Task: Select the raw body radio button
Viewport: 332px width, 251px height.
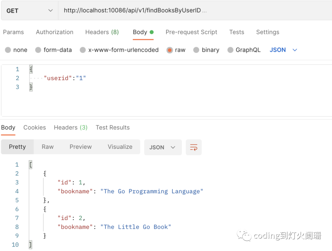Action: [x=170, y=50]
